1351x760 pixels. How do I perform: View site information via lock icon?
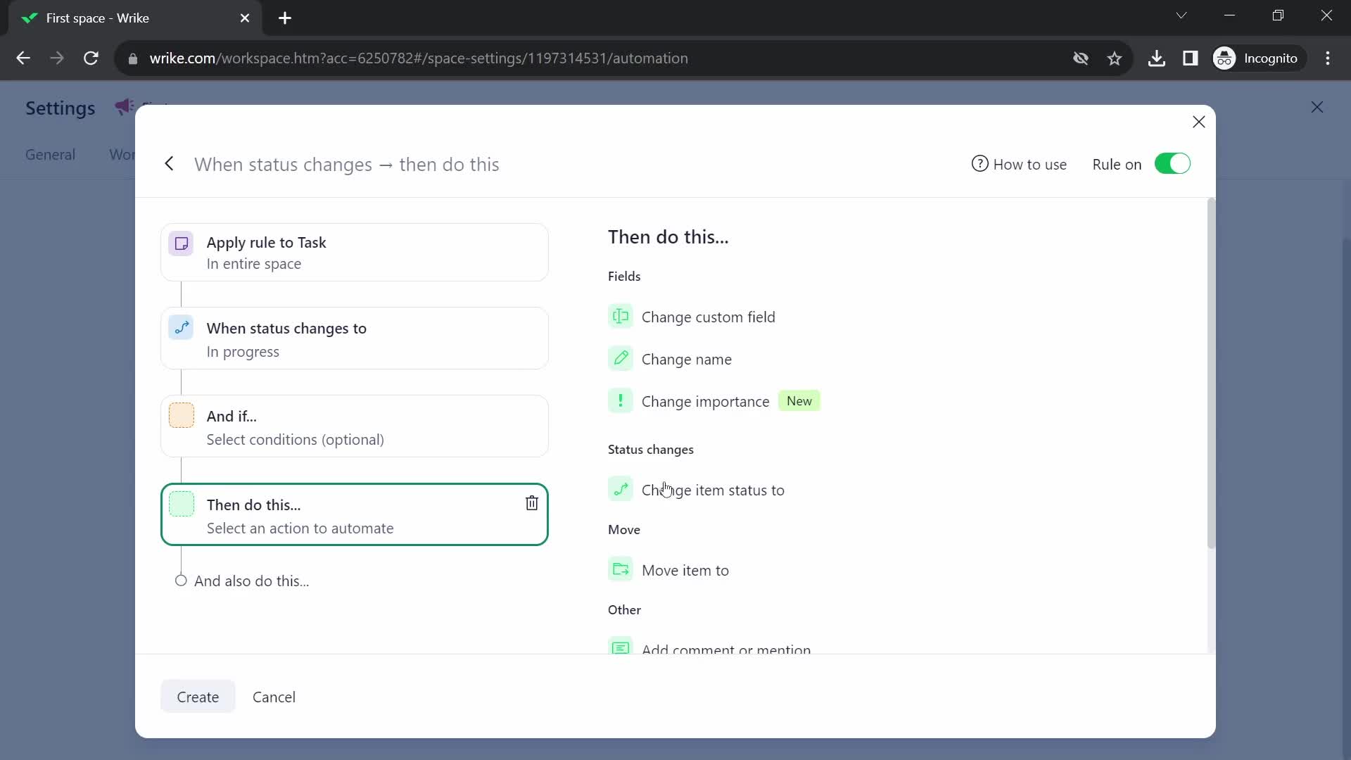click(x=133, y=58)
